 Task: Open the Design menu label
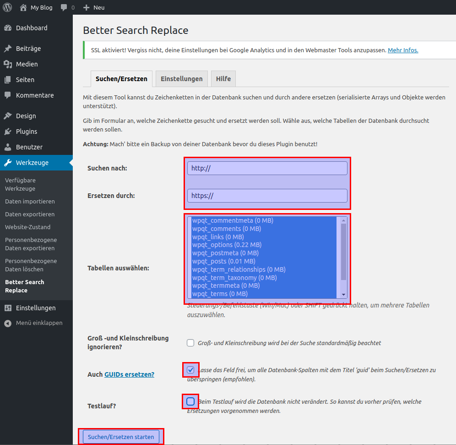pos(26,116)
